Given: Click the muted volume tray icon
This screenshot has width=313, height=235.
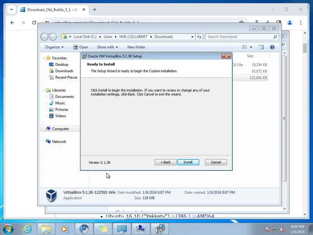Looking at the screenshot, I should 282,229.
